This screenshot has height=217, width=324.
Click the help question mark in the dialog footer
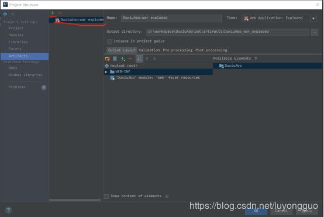8,210
